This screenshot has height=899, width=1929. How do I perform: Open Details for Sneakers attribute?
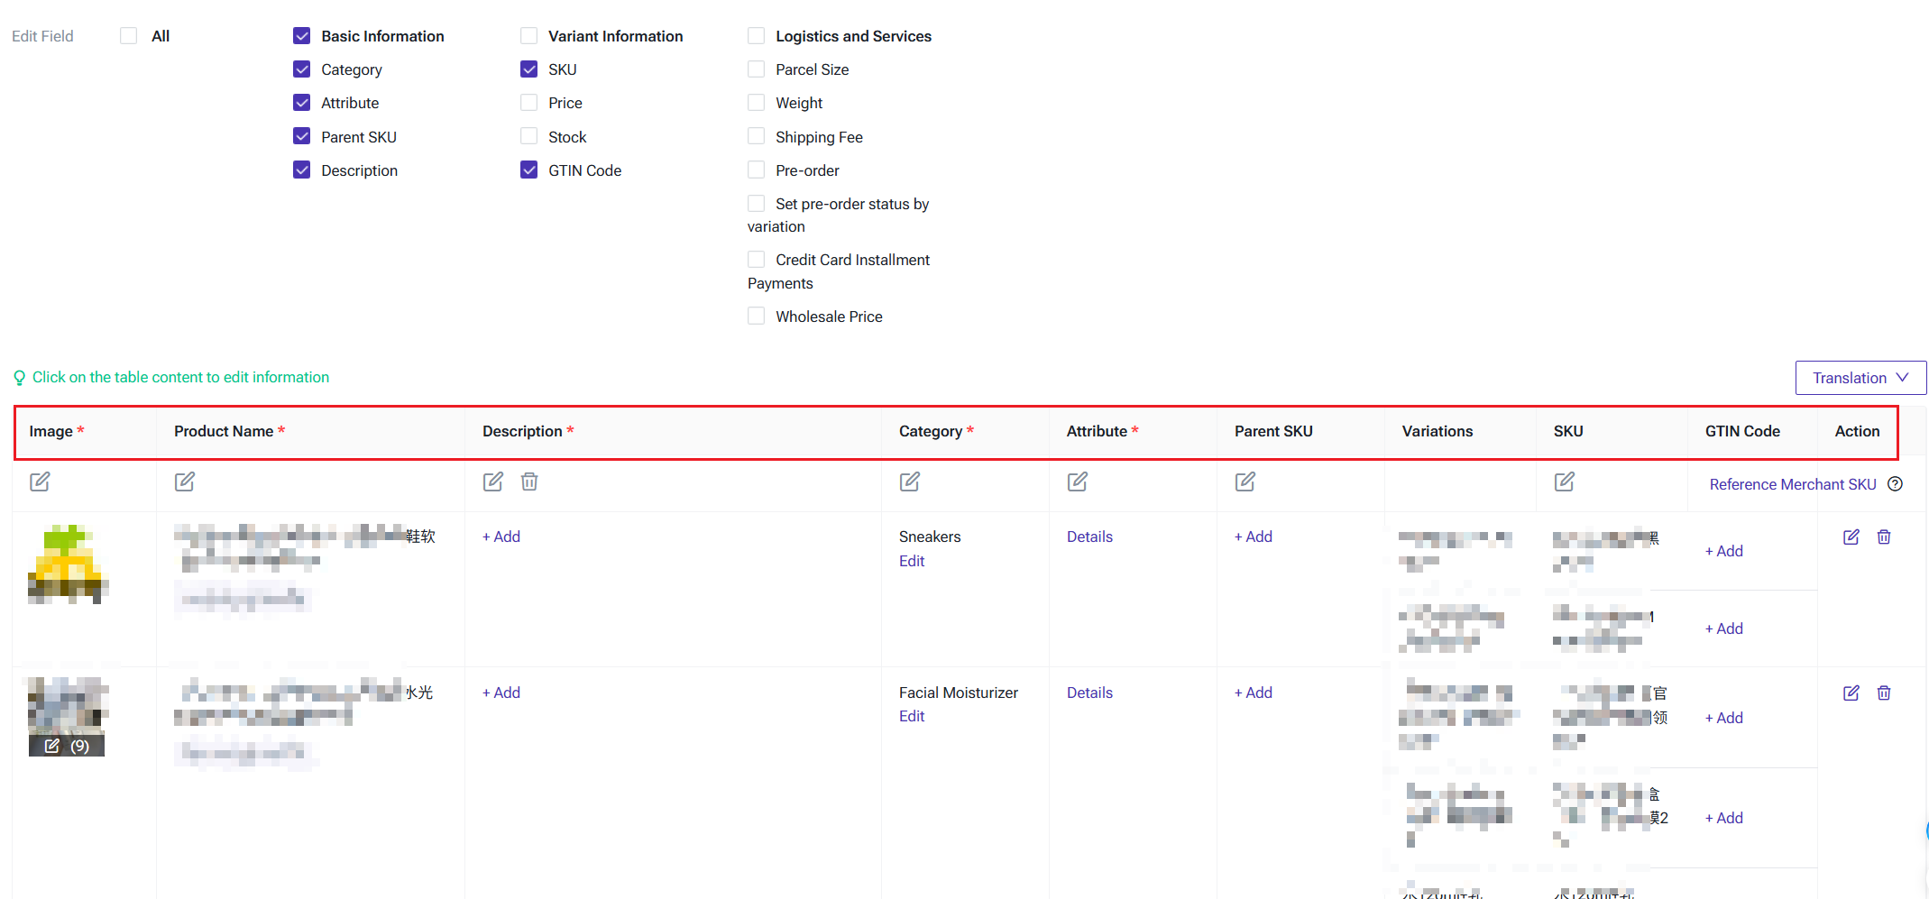coord(1089,537)
